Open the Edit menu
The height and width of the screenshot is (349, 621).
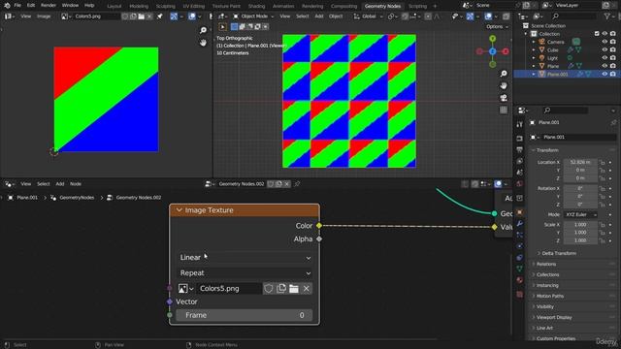click(31, 6)
